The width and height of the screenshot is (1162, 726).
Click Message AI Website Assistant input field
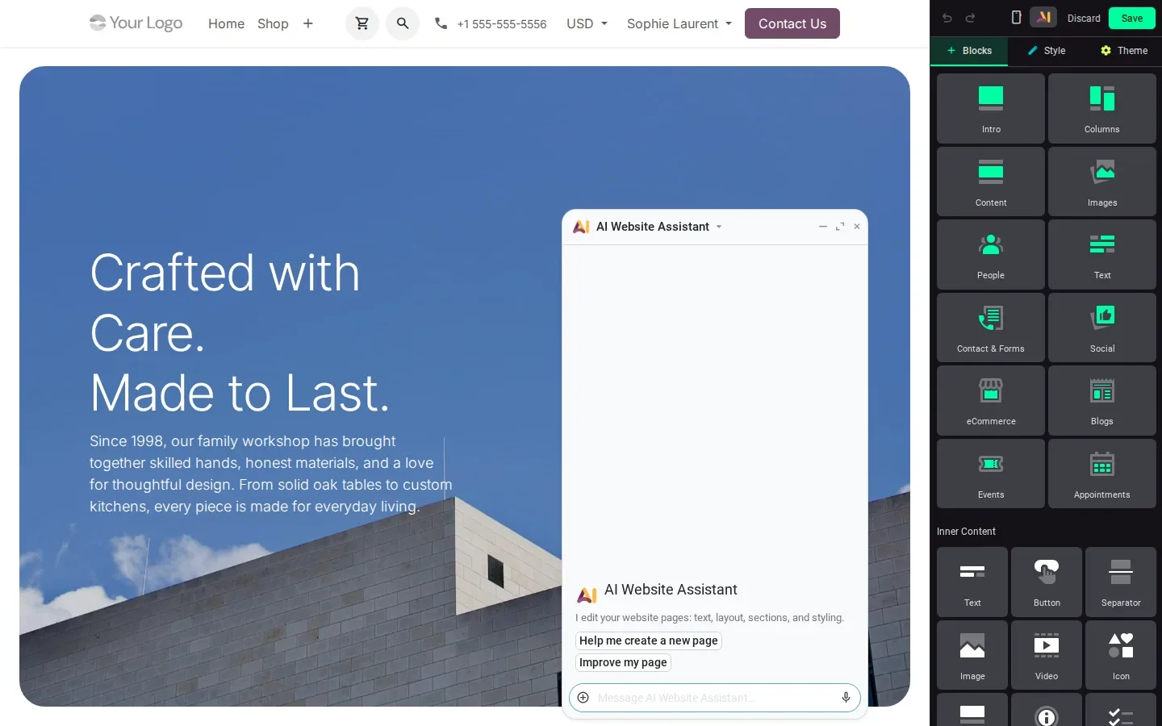714,698
